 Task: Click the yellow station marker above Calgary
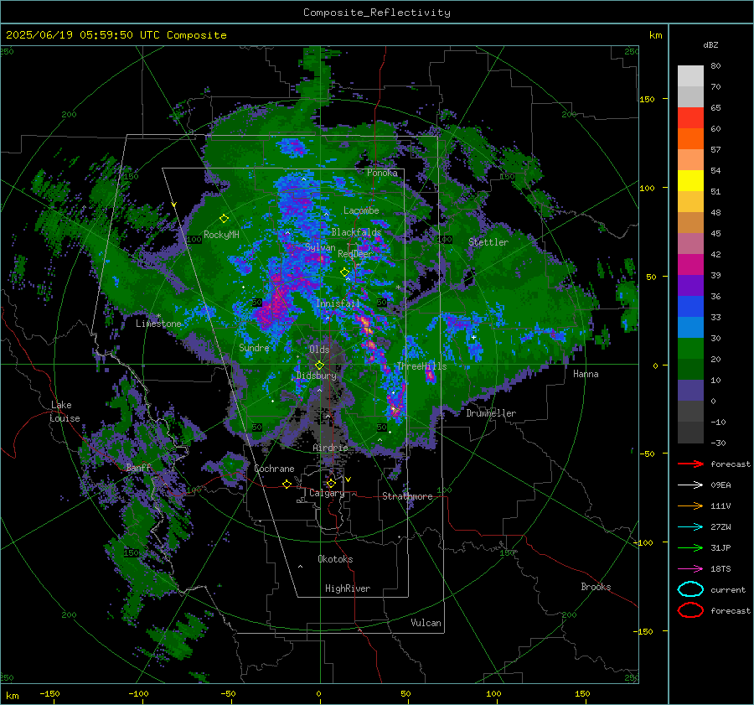tap(331, 483)
